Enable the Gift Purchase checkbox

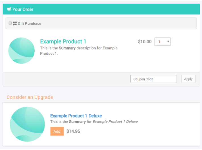pyautogui.click(x=10, y=23)
